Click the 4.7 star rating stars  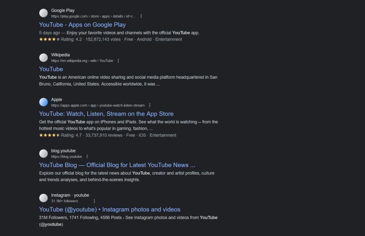pyautogui.click(x=49, y=136)
